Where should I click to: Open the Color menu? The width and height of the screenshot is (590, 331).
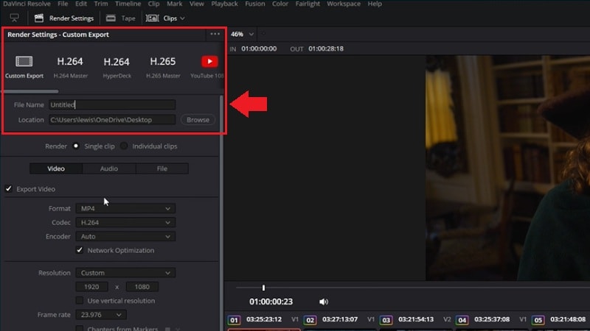(x=280, y=4)
